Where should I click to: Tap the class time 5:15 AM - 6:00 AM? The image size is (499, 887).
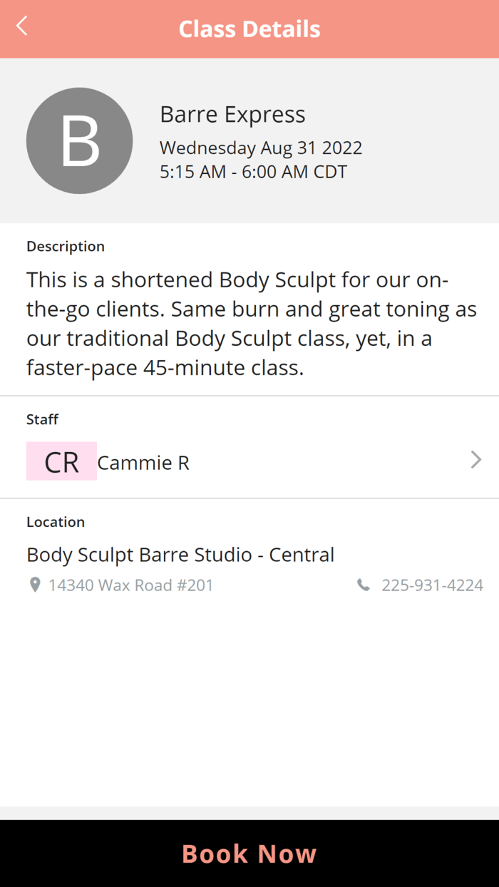coord(253,172)
